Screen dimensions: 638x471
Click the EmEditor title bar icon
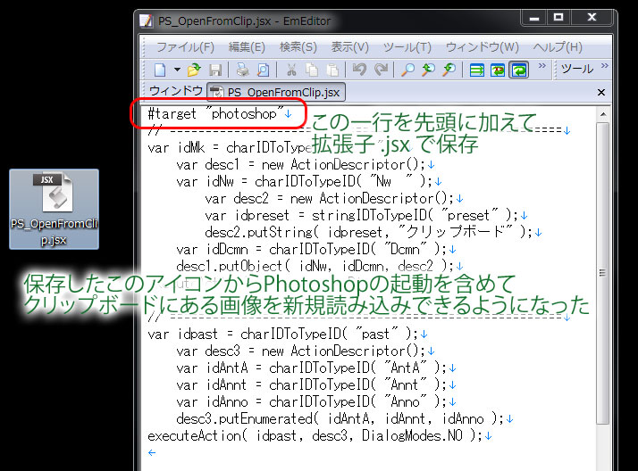click(x=146, y=21)
